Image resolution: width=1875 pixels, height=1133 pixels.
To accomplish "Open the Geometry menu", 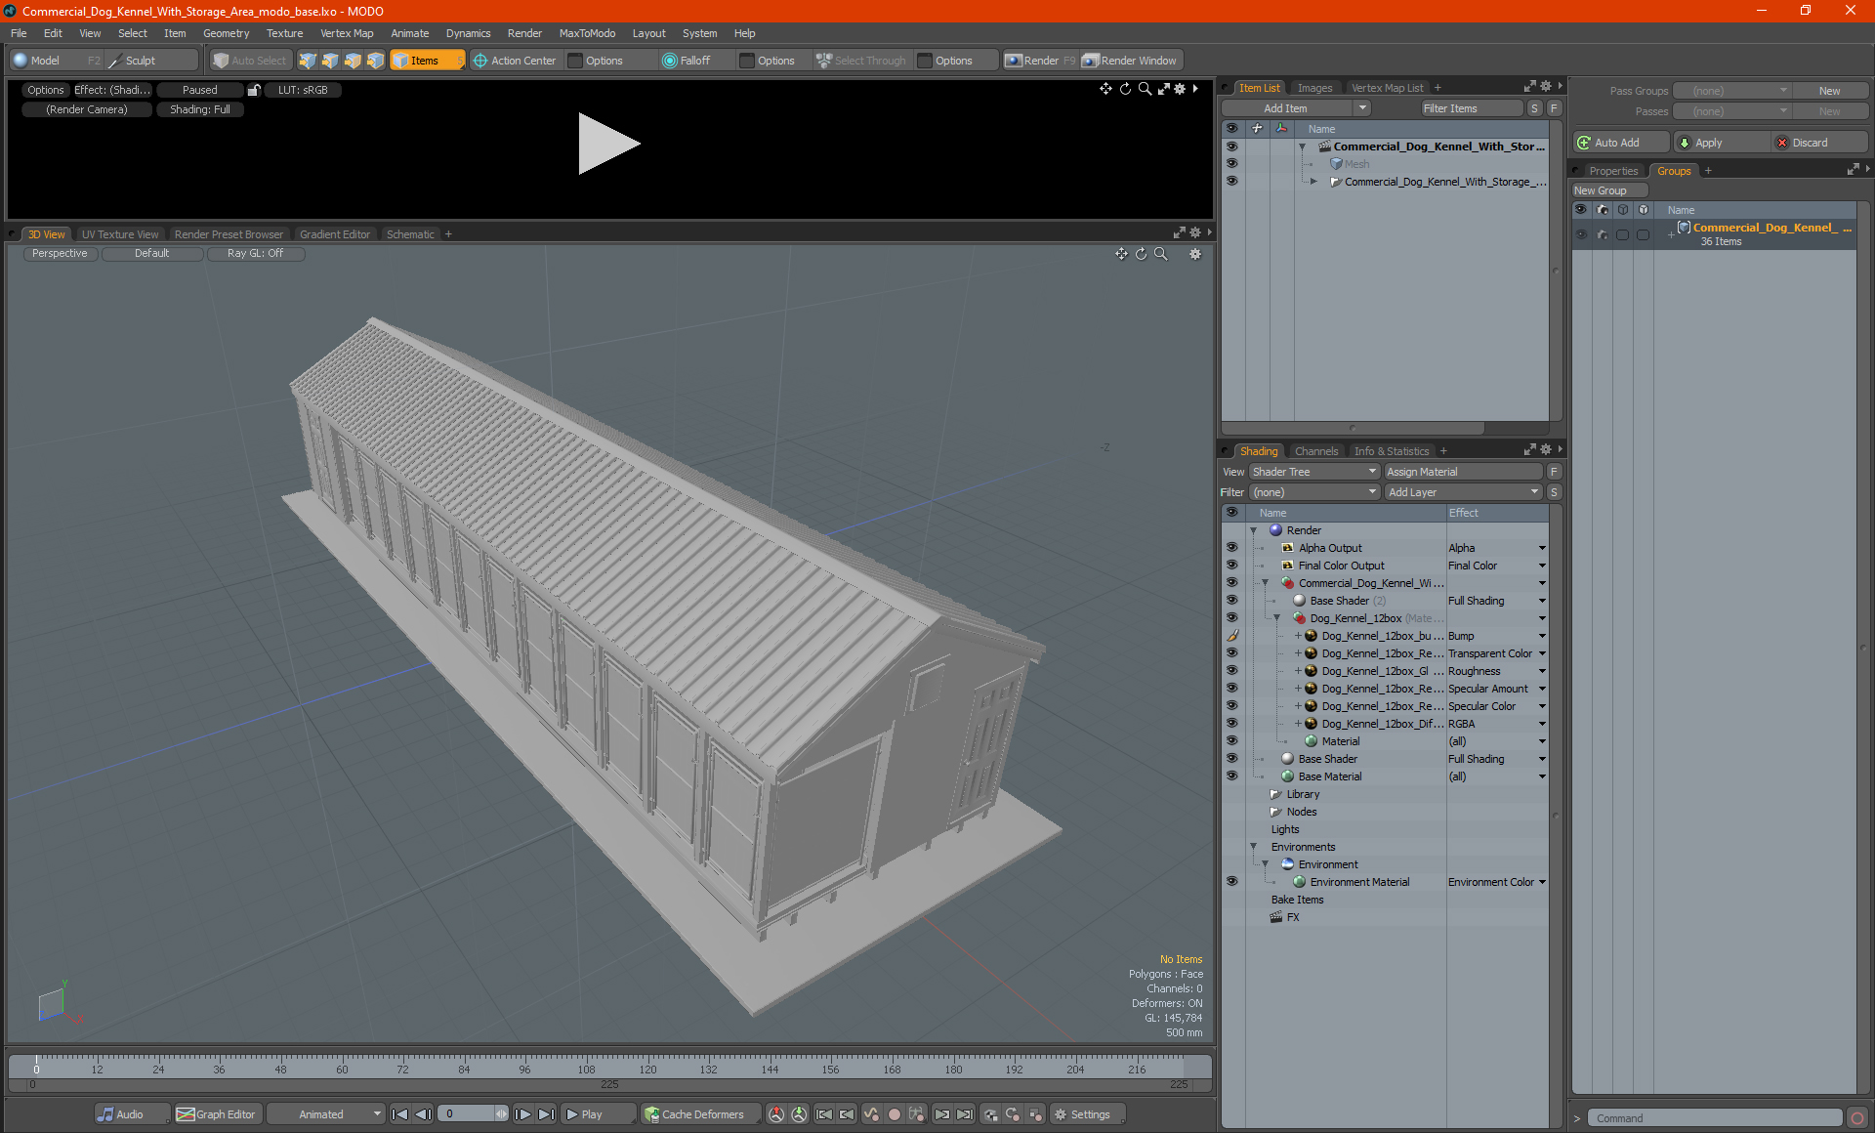I will pyautogui.click(x=226, y=33).
